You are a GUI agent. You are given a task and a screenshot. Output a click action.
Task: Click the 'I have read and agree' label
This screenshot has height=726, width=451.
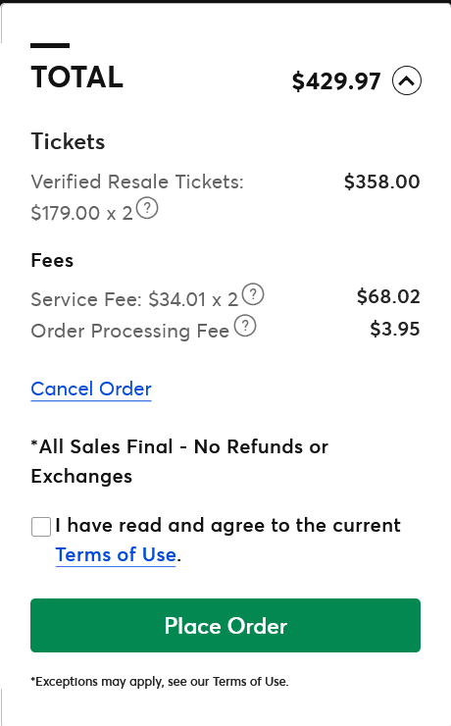point(227,526)
